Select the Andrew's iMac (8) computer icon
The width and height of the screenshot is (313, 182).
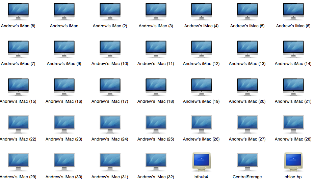coord(18,11)
